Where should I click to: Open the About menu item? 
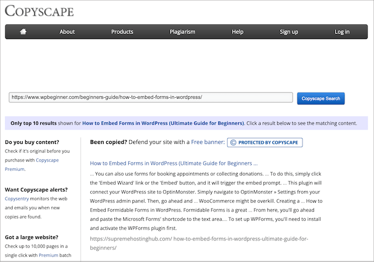67,32
